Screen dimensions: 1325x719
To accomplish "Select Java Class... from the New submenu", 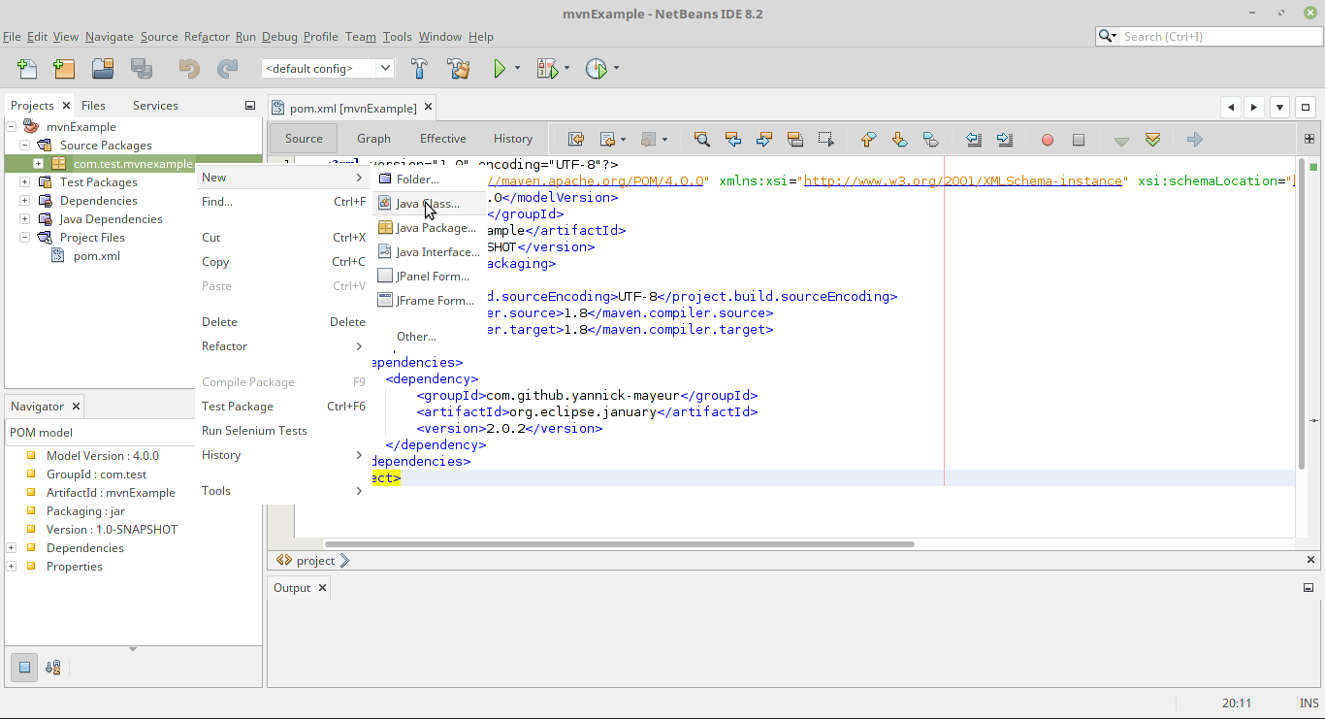I will (428, 204).
